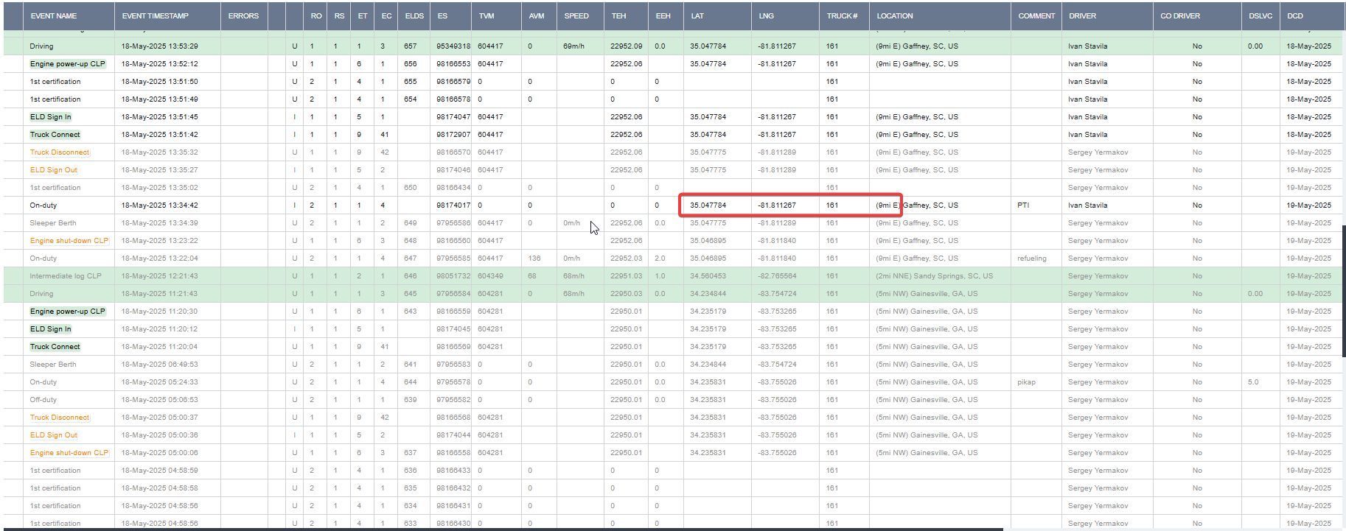Click the EEH column header
This screenshot has height=531, width=1346.
(663, 15)
